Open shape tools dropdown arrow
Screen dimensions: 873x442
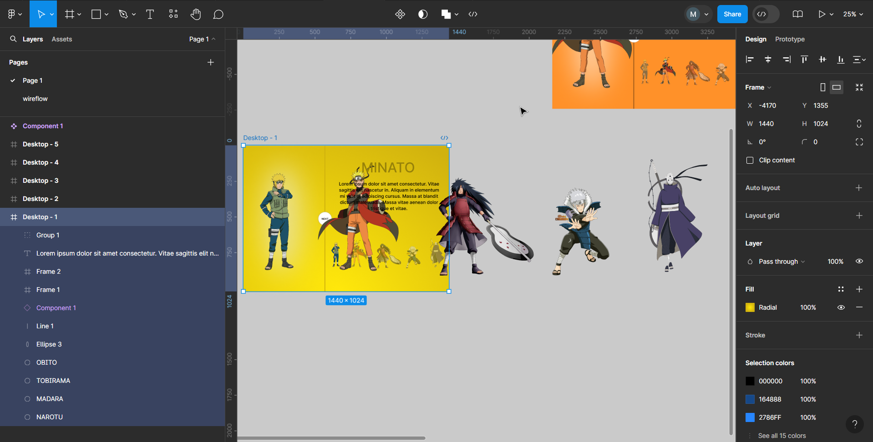coord(107,15)
